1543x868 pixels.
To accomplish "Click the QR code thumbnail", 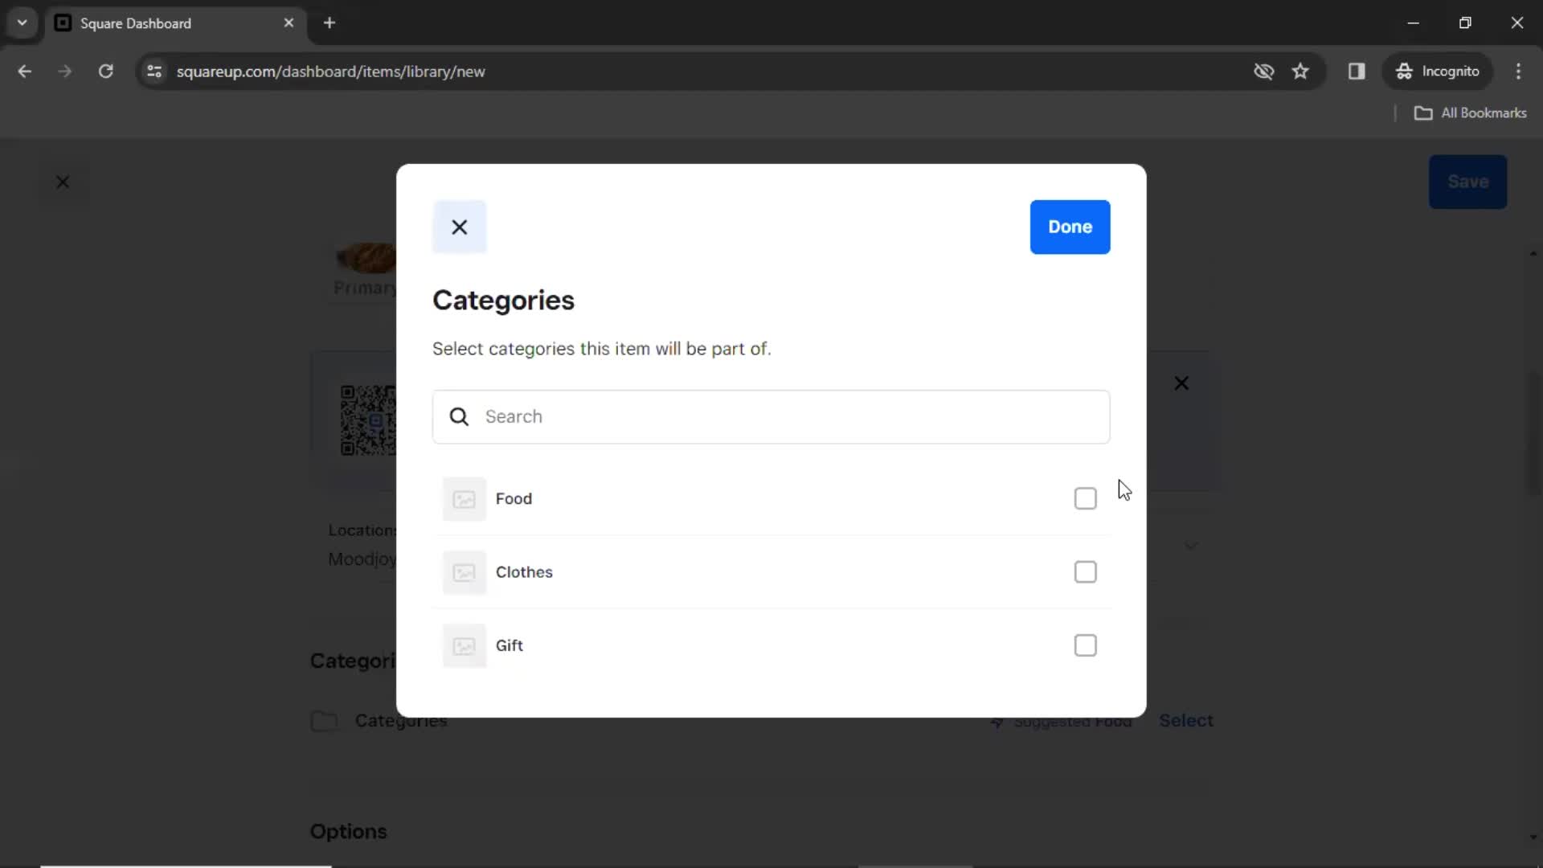I will click(368, 420).
